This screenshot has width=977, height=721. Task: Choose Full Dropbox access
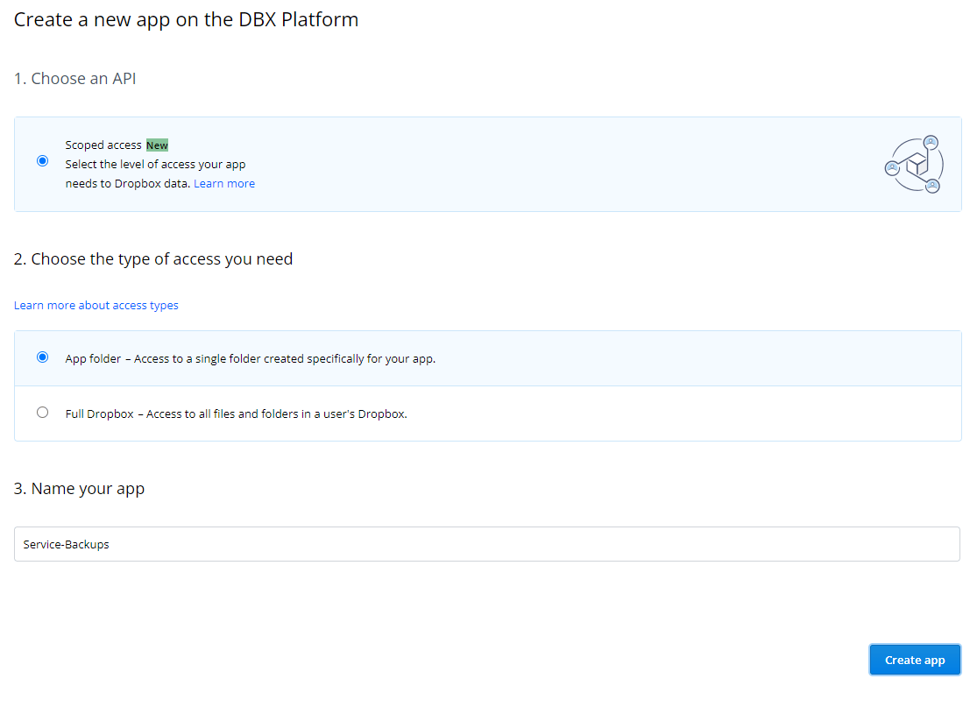[42, 412]
